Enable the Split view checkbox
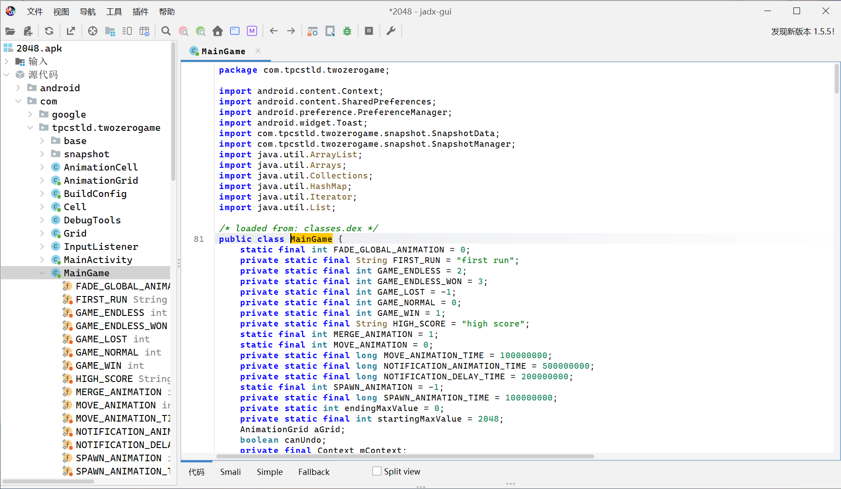Image resolution: width=841 pixels, height=489 pixels. tap(377, 471)
